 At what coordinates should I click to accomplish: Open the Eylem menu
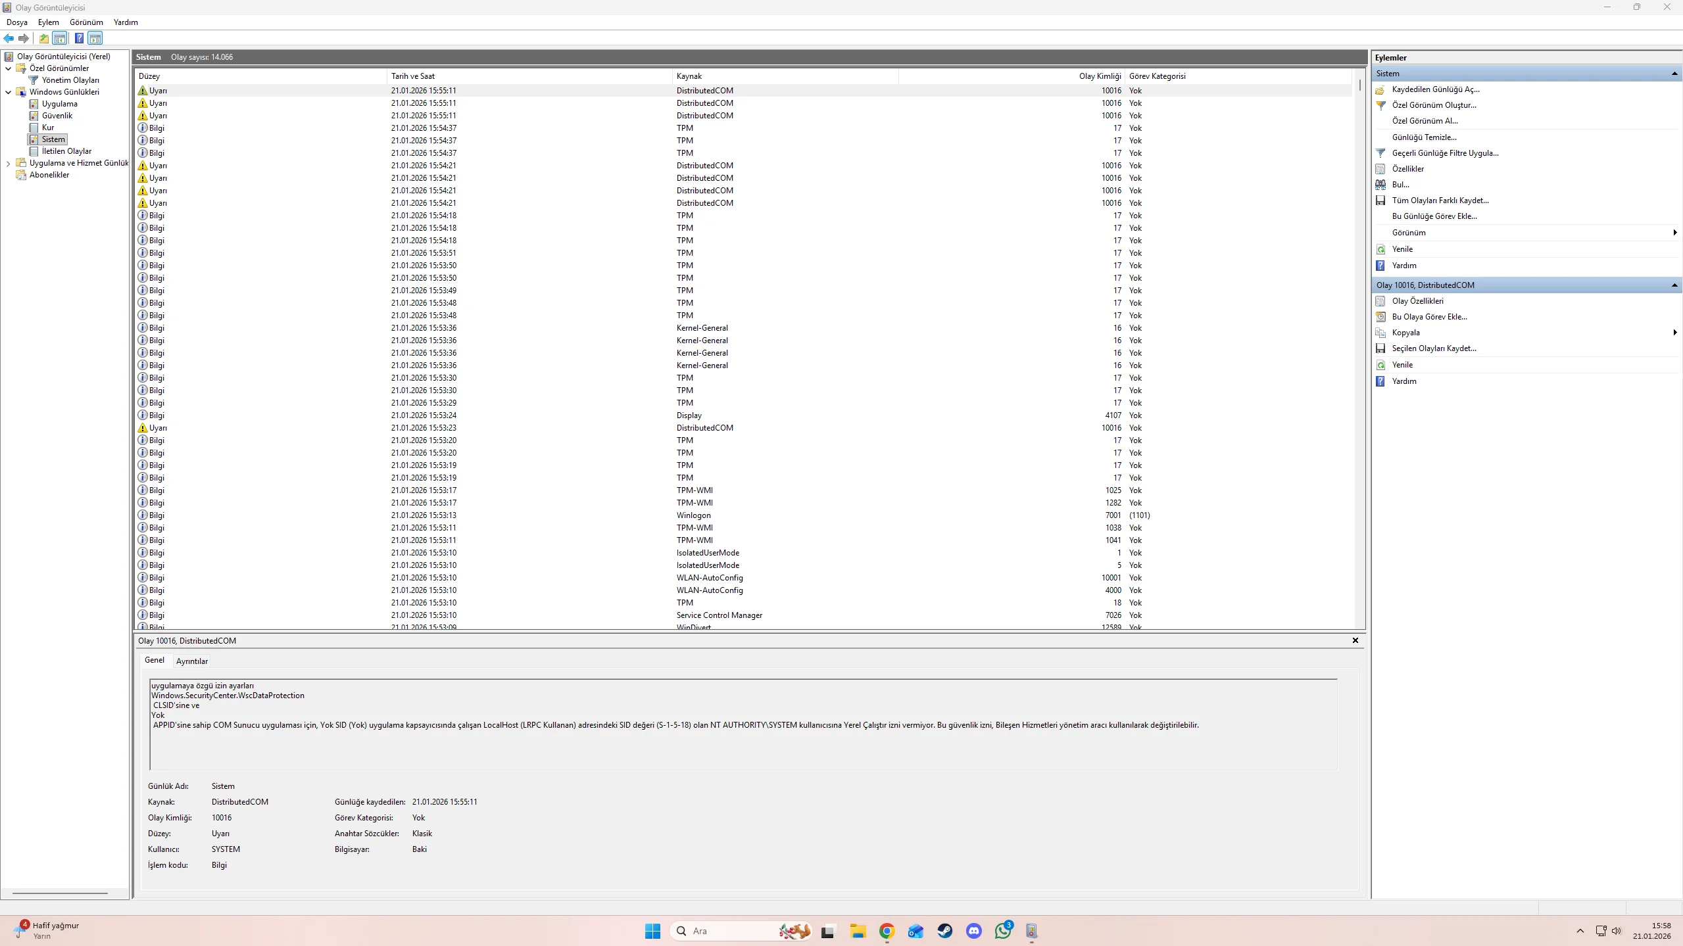click(48, 22)
